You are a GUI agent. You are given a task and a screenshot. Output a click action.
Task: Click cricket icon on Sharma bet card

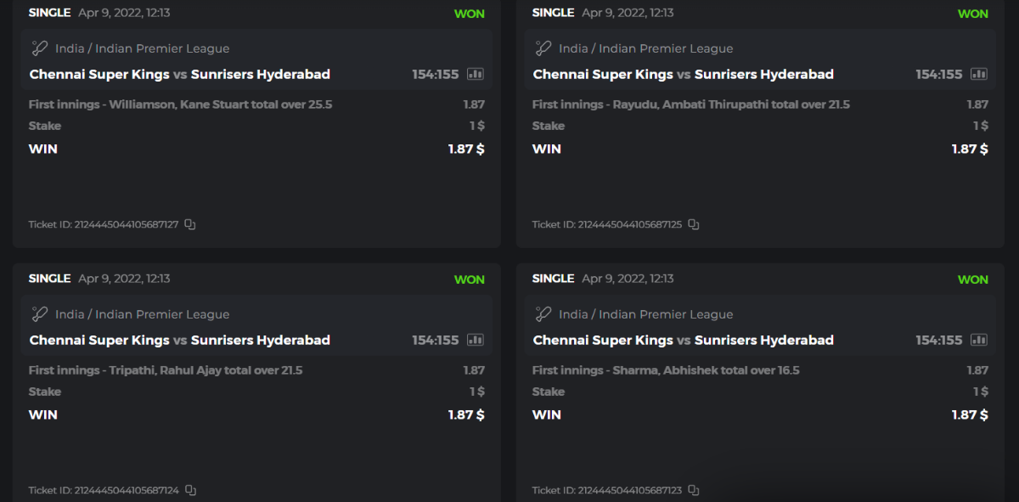543,314
